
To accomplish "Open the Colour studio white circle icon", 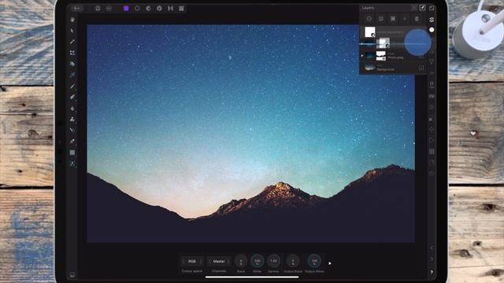I will pyautogui.click(x=432, y=30).
